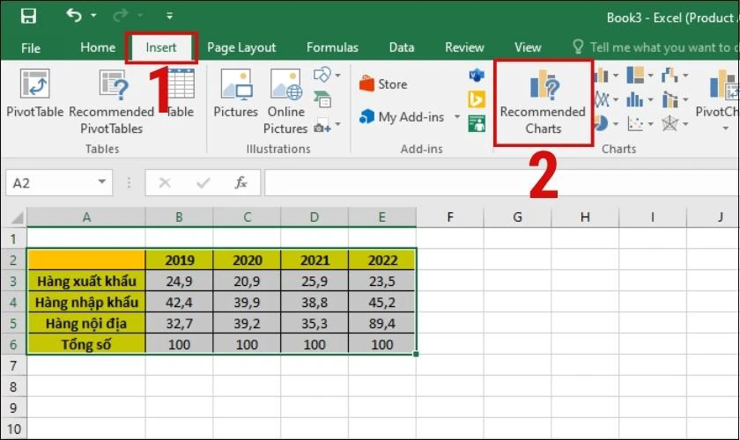
Task: Open the Shapes gallery icon
Action: click(322, 75)
